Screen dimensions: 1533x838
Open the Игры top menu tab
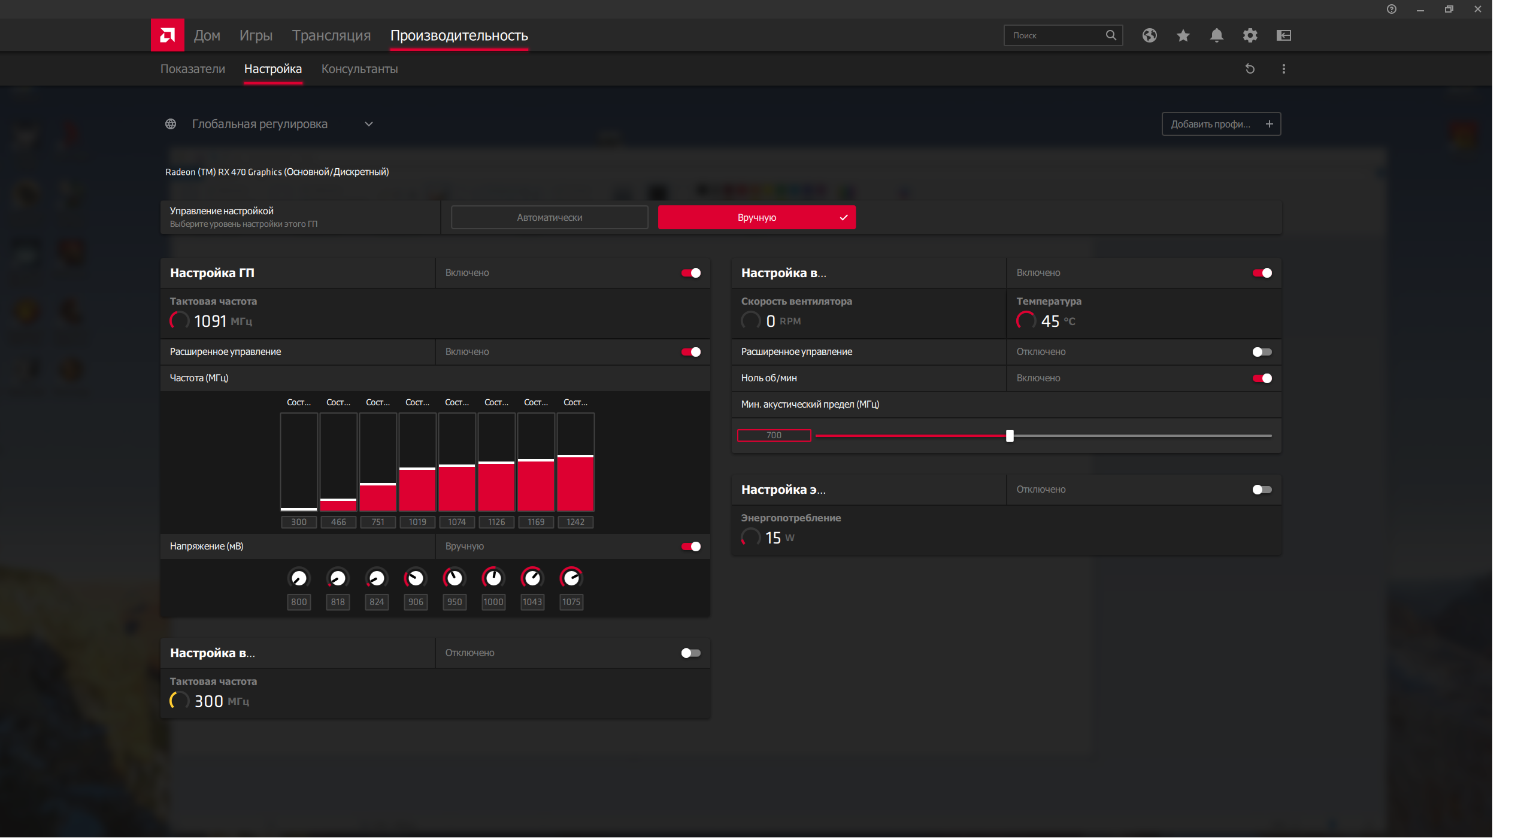(x=256, y=35)
